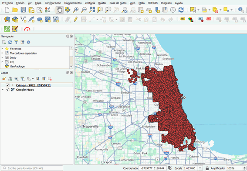247x171 pixels.
Task: Open the Data Source Manager icon
Action: [7, 20]
